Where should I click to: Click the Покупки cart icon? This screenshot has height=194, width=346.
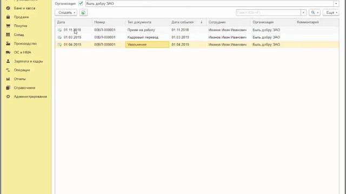8,26
